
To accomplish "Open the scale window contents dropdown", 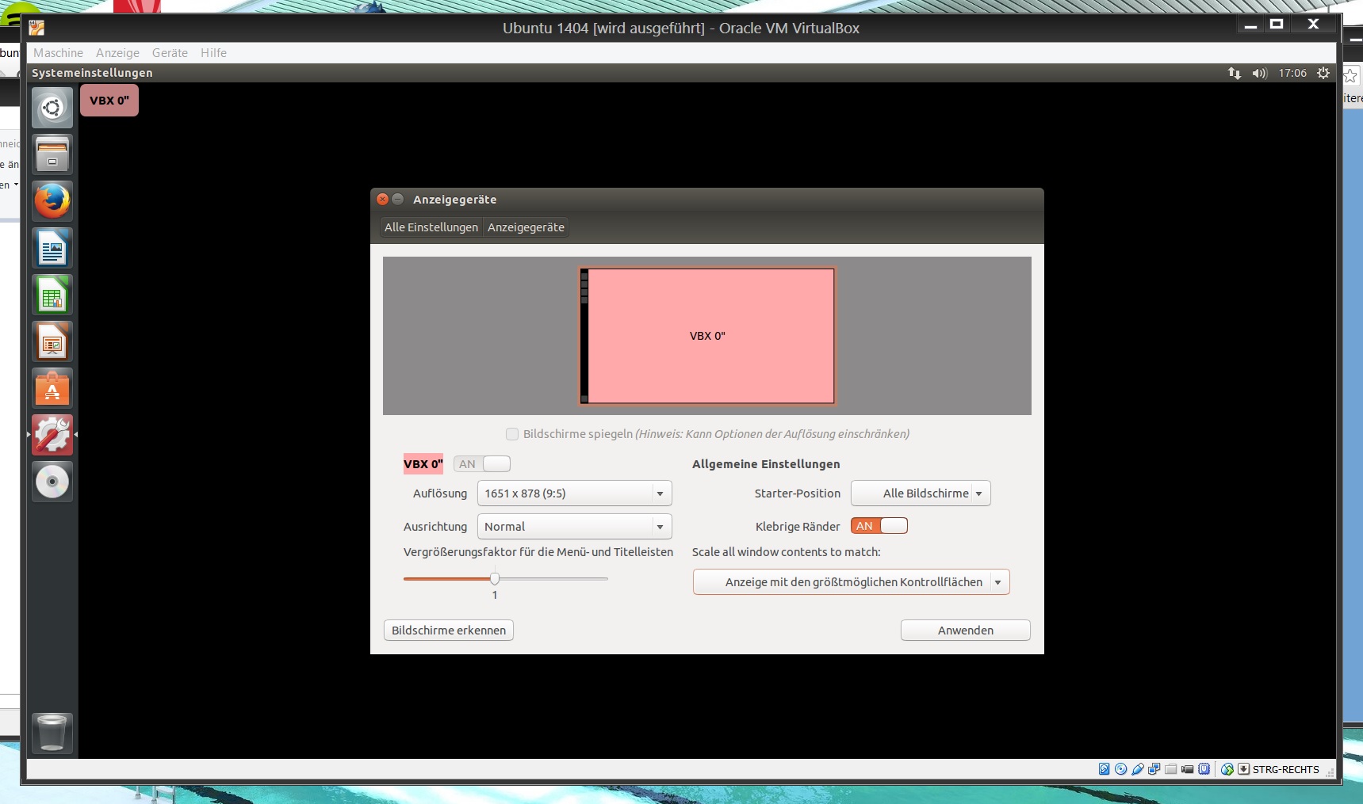I will click(x=851, y=582).
